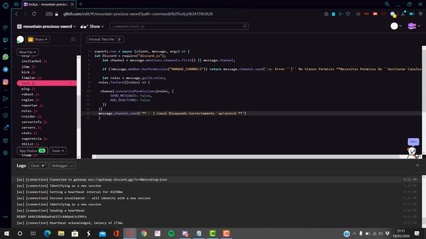
Task: Open the Debugger
Action: coord(63,165)
